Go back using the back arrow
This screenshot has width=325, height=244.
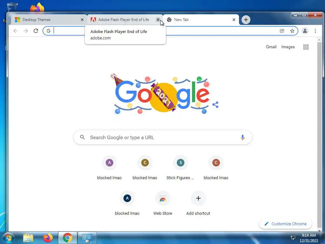[x=16, y=31]
